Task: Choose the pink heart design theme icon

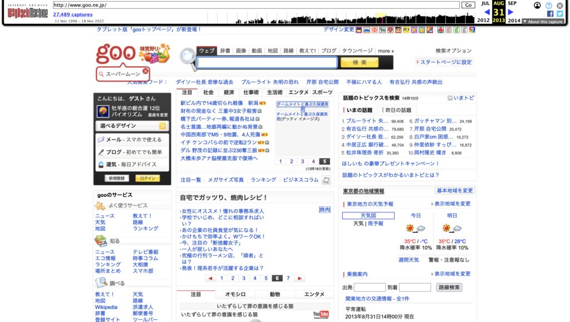Action: pyautogui.click(x=390, y=30)
